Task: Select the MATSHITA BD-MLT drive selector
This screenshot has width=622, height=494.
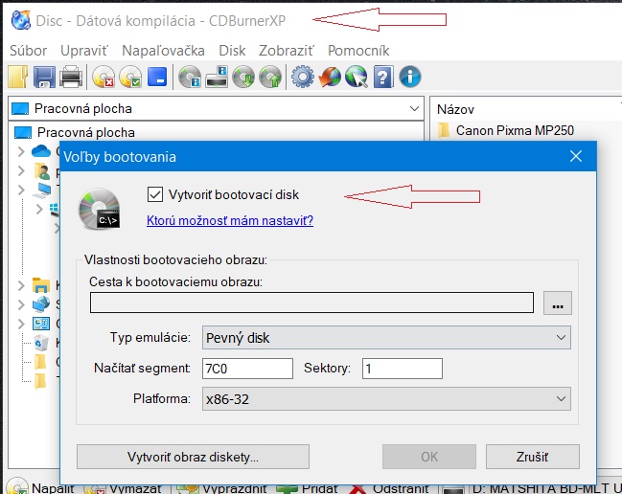Action: [532, 487]
